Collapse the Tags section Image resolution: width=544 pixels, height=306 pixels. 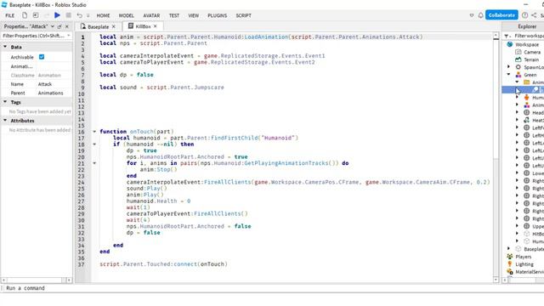click(5, 102)
